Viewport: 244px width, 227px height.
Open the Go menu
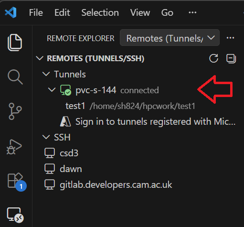click(167, 12)
